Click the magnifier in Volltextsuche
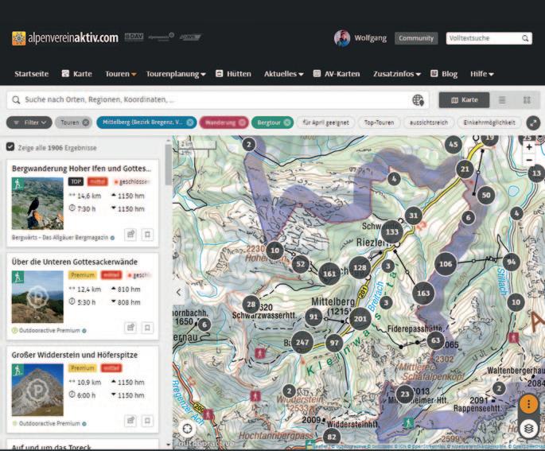The height and width of the screenshot is (451, 545). tap(525, 38)
